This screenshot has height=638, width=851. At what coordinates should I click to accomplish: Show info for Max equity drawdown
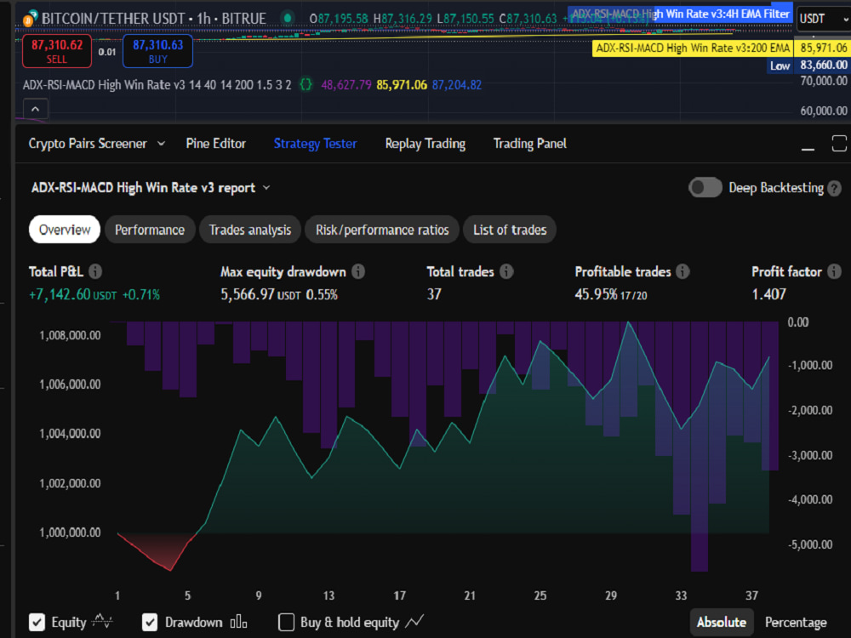(358, 271)
